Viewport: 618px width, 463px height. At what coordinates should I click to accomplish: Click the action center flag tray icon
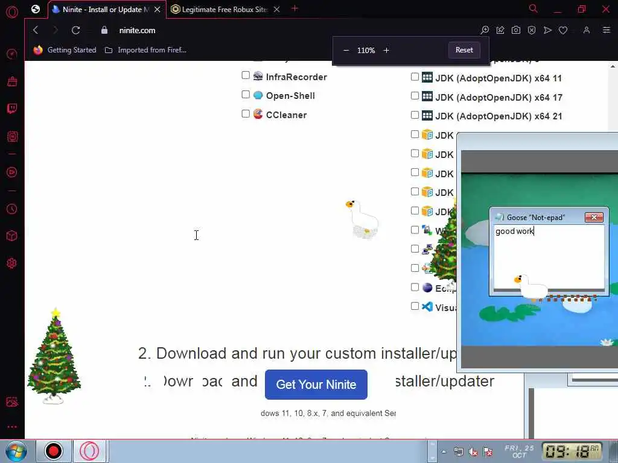click(488, 452)
